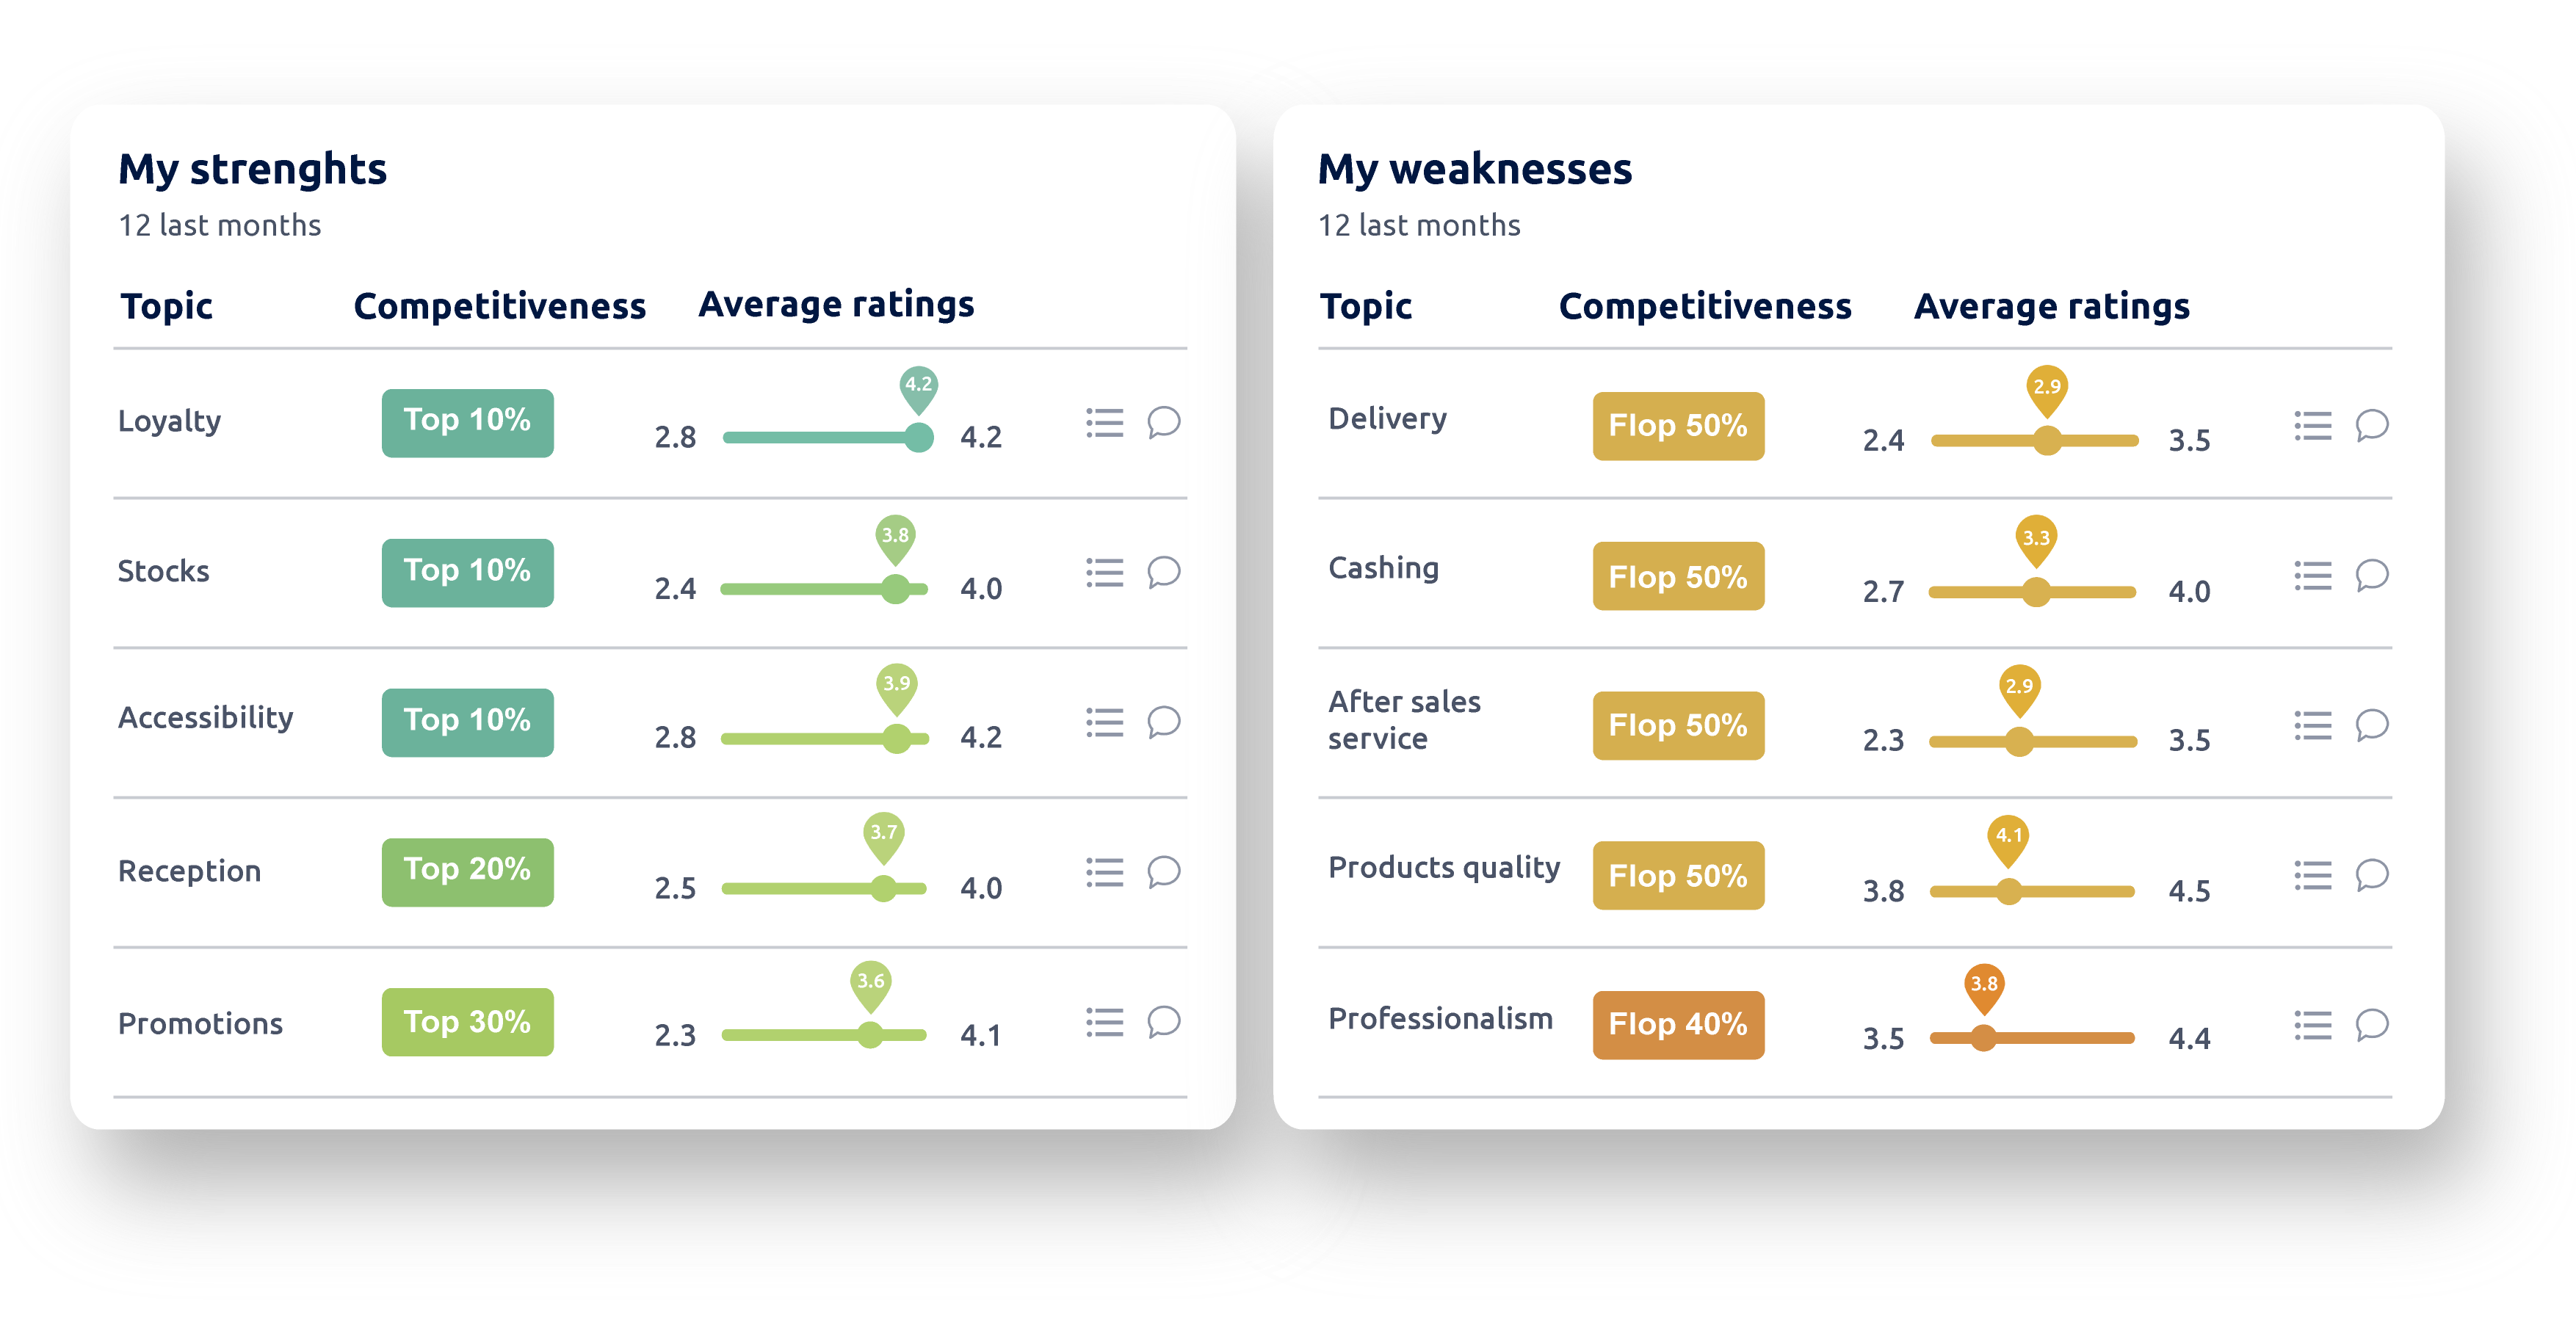Click list icon in Accessibility row
The width and height of the screenshot is (2576, 1328).
click(1104, 722)
